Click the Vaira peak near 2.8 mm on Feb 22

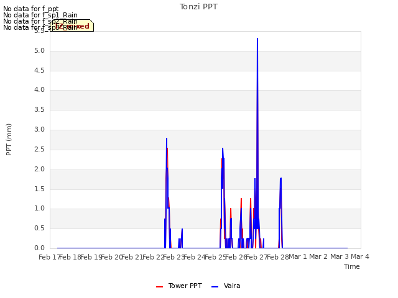pyautogui.click(x=167, y=138)
